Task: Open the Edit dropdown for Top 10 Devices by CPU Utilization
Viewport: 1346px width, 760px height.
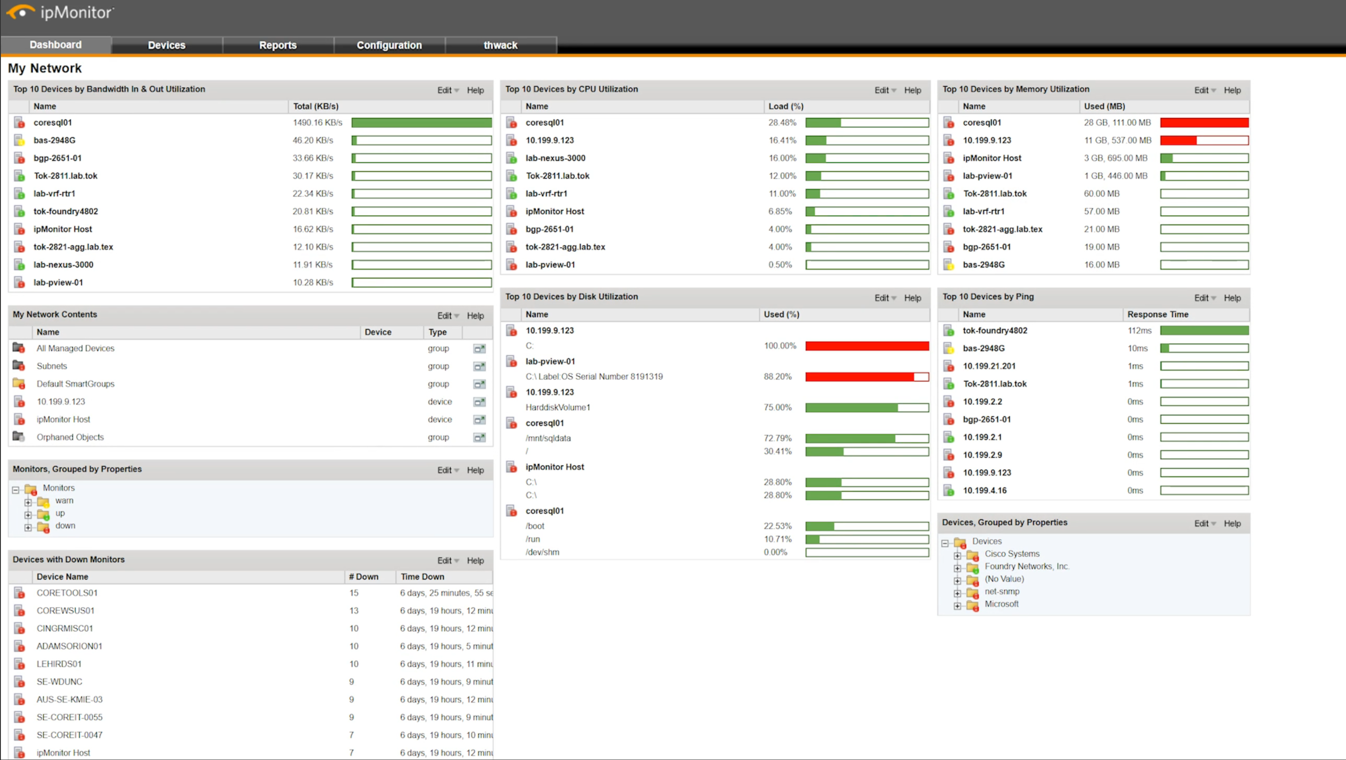Action: tap(884, 90)
